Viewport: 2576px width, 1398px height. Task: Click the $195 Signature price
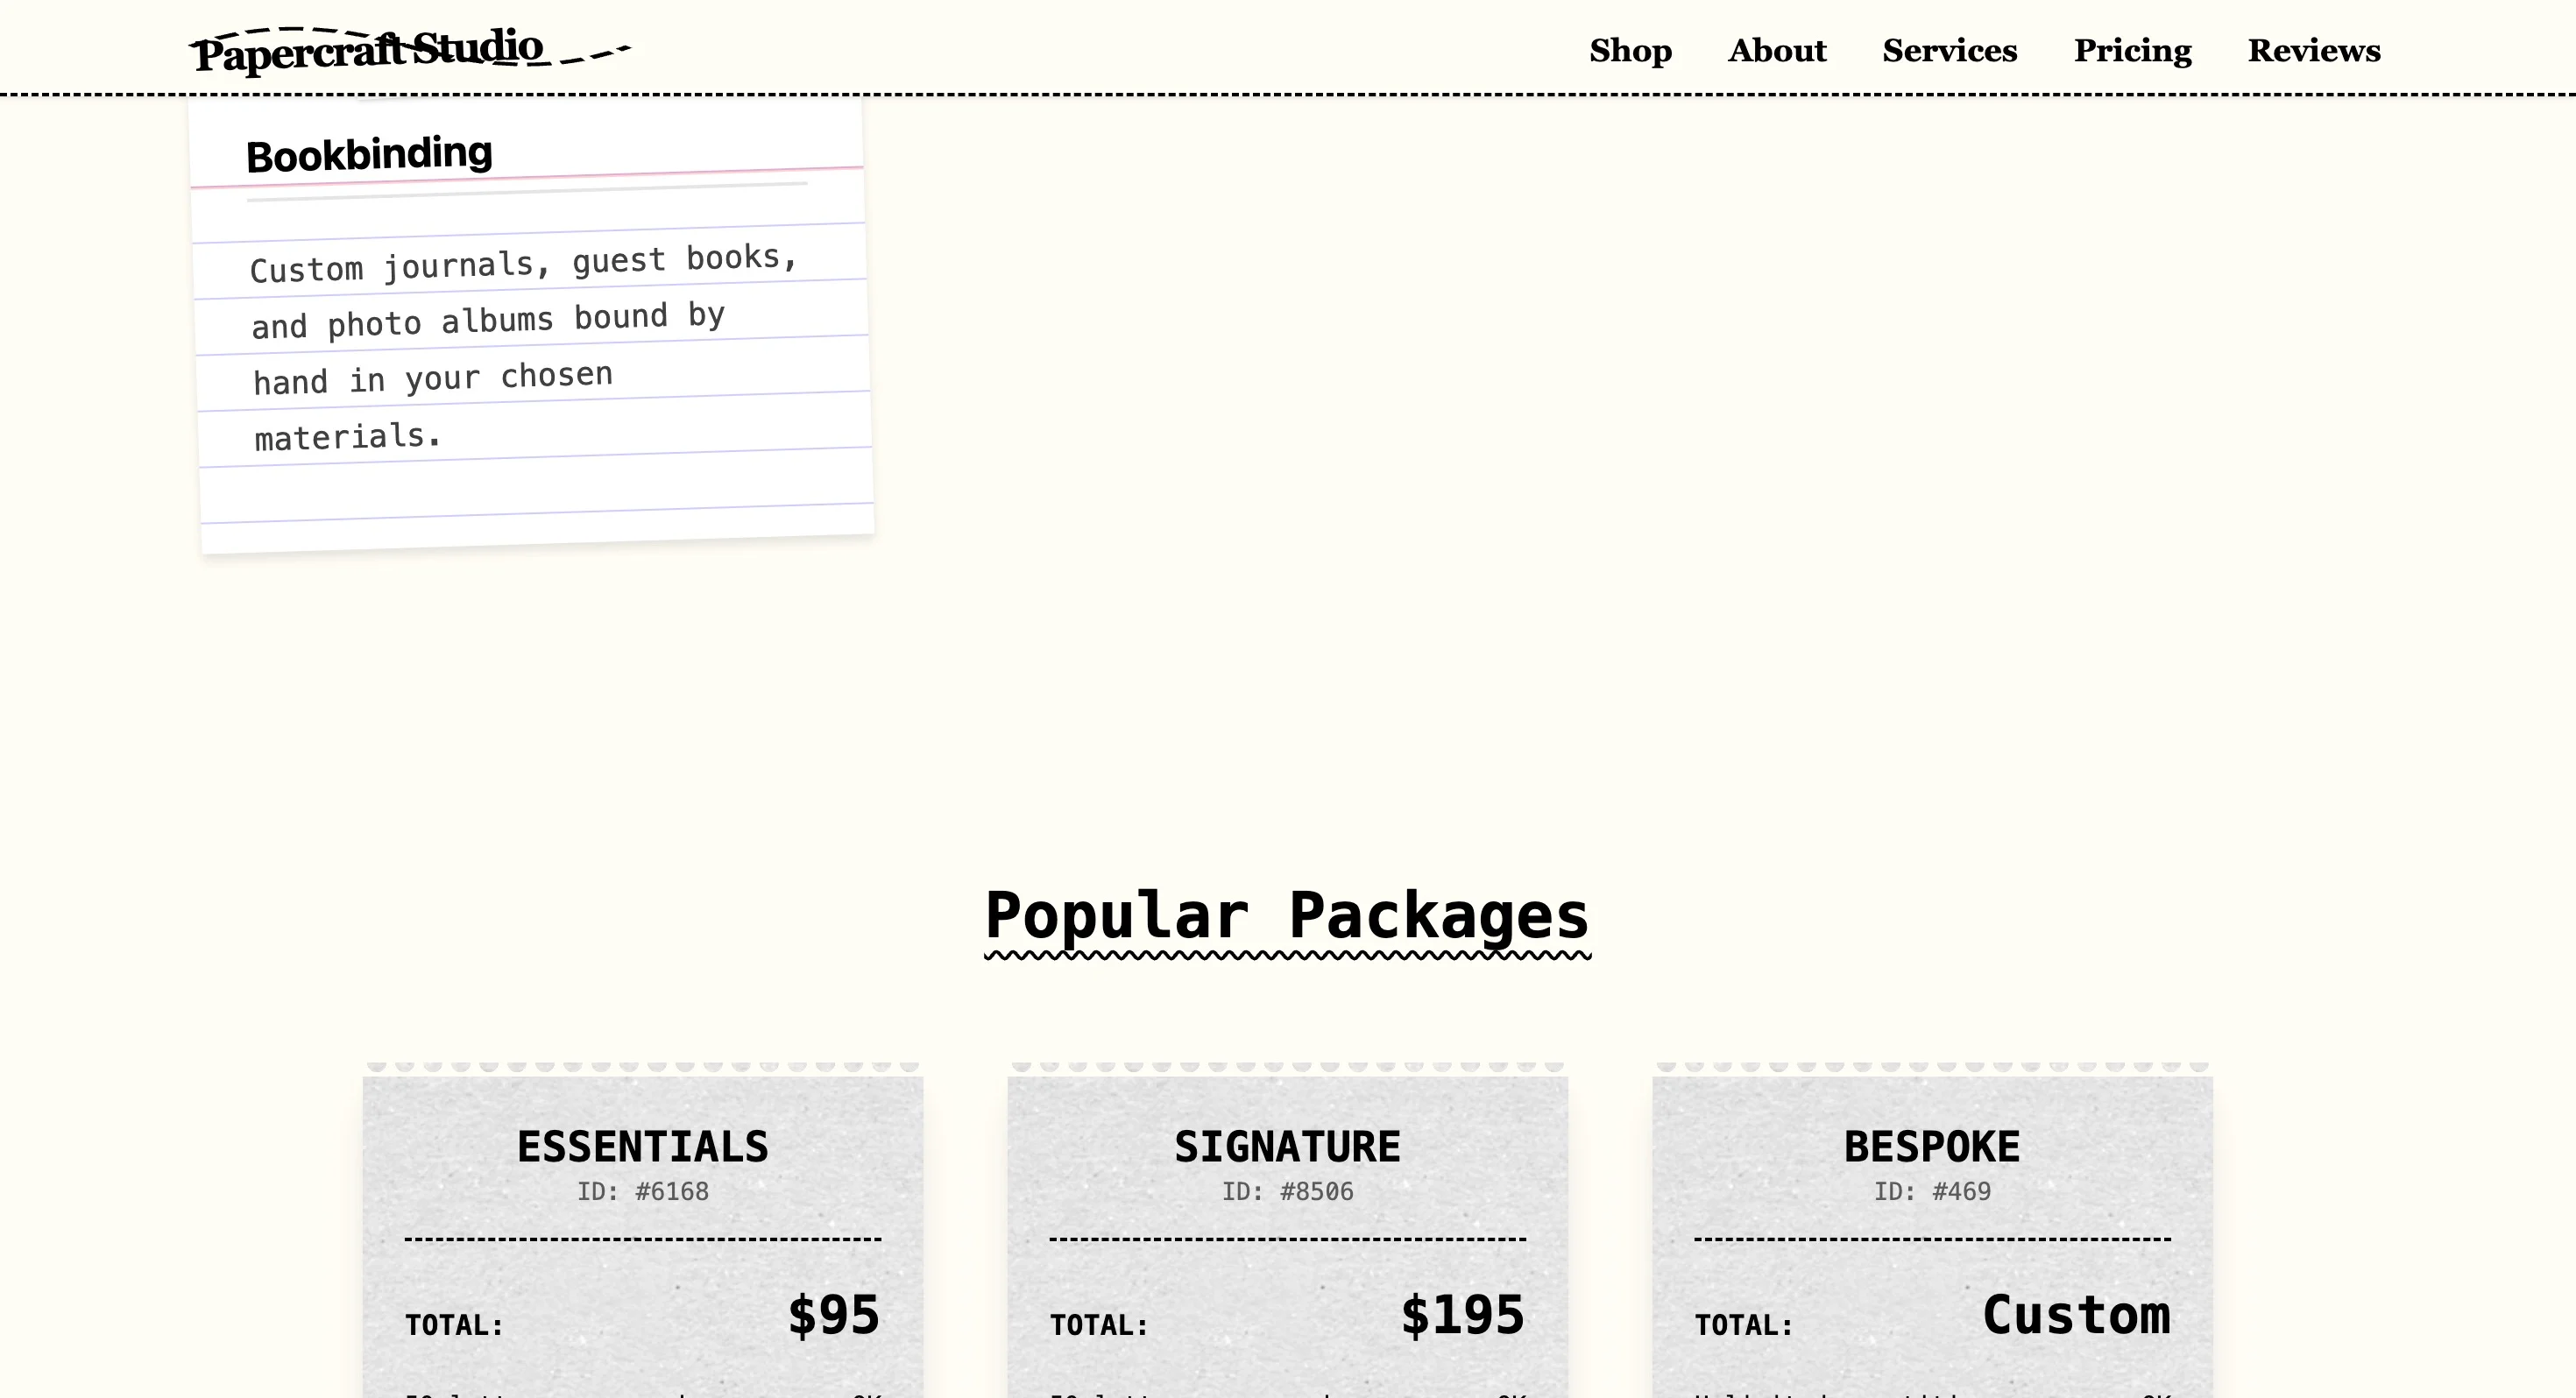pos(1462,1315)
